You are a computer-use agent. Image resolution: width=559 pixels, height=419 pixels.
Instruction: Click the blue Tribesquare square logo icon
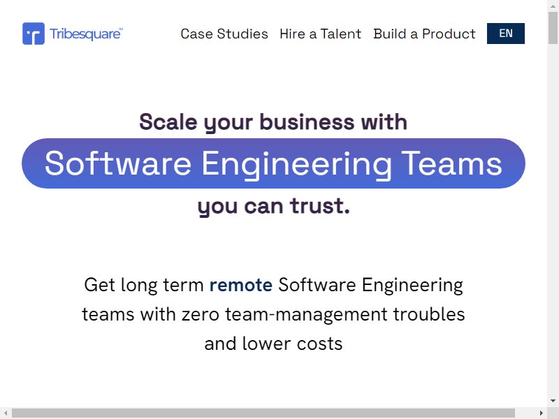(x=34, y=34)
